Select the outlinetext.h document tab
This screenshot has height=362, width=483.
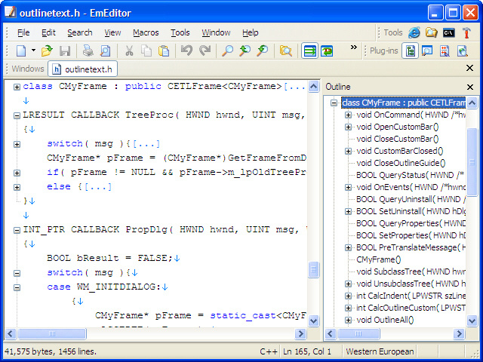82,69
